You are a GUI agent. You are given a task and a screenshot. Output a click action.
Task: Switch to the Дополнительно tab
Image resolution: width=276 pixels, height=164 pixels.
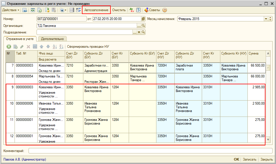click(52, 39)
